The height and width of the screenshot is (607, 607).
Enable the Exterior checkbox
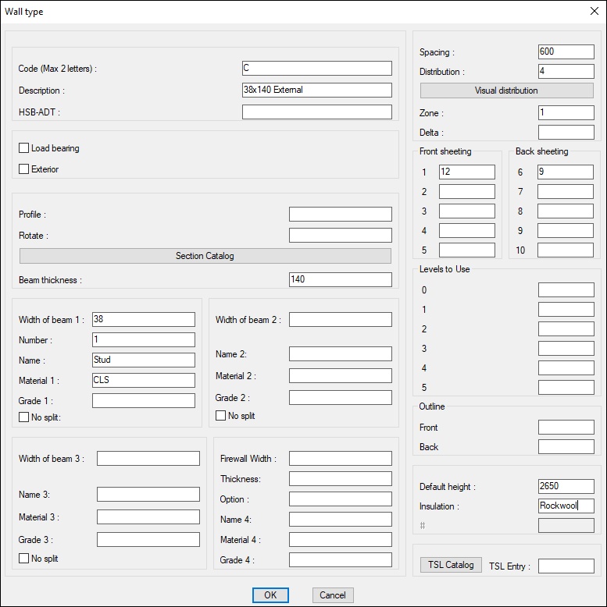click(x=23, y=169)
